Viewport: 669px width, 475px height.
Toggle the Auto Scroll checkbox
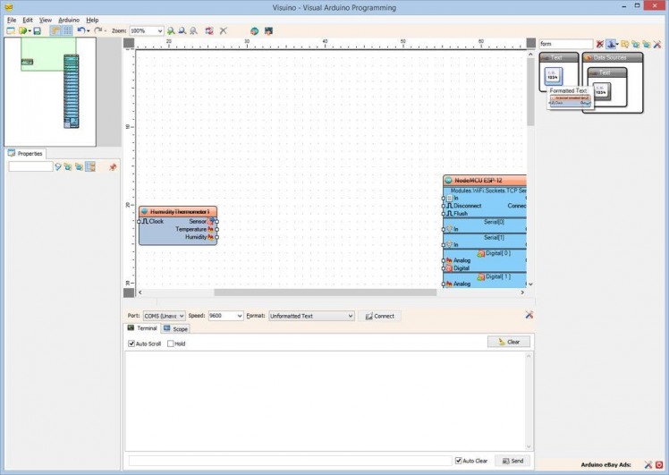(x=131, y=344)
